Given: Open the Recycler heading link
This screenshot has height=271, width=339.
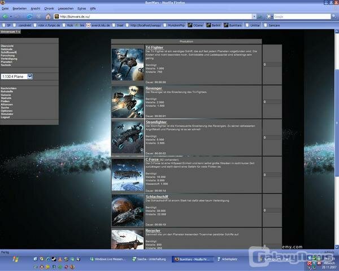Looking at the screenshot, I should (x=153, y=230).
